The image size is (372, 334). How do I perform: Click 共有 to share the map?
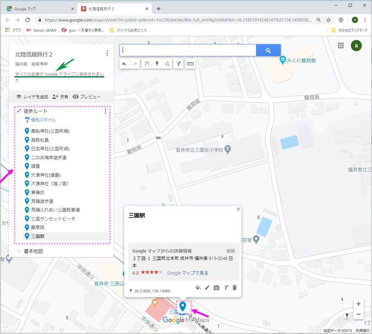pyautogui.click(x=60, y=97)
